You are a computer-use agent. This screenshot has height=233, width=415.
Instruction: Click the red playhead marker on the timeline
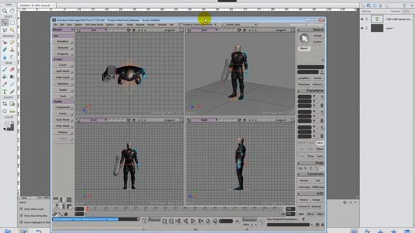tap(88, 209)
